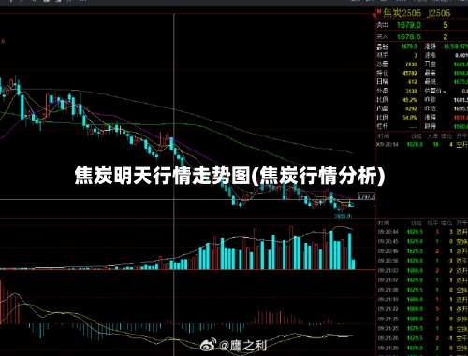
Task: Select the tick row at 09:21:19
Action: click(x=422, y=299)
